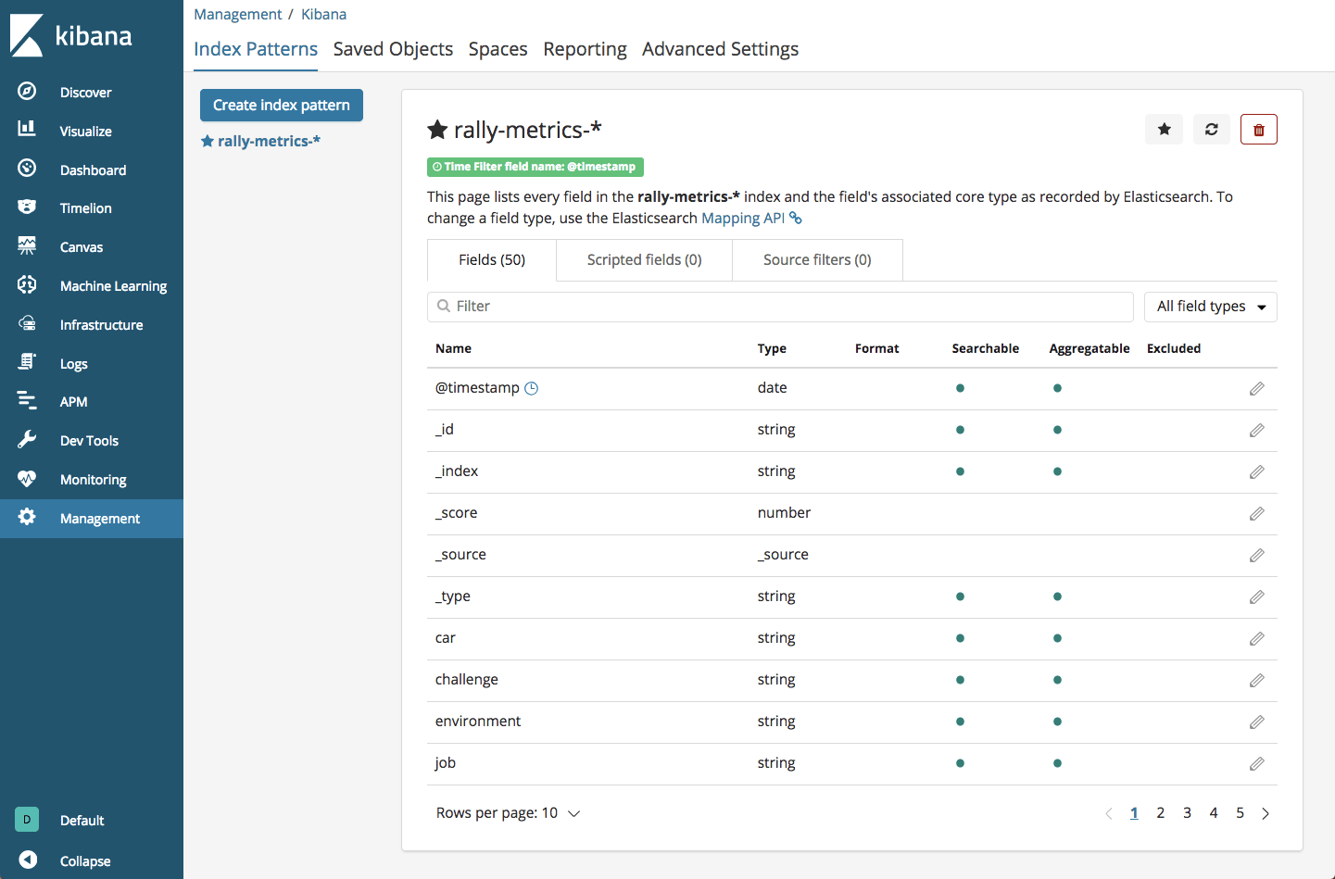Click Create index pattern button
Image resolution: width=1335 pixels, height=879 pixels.
point(282,106)
